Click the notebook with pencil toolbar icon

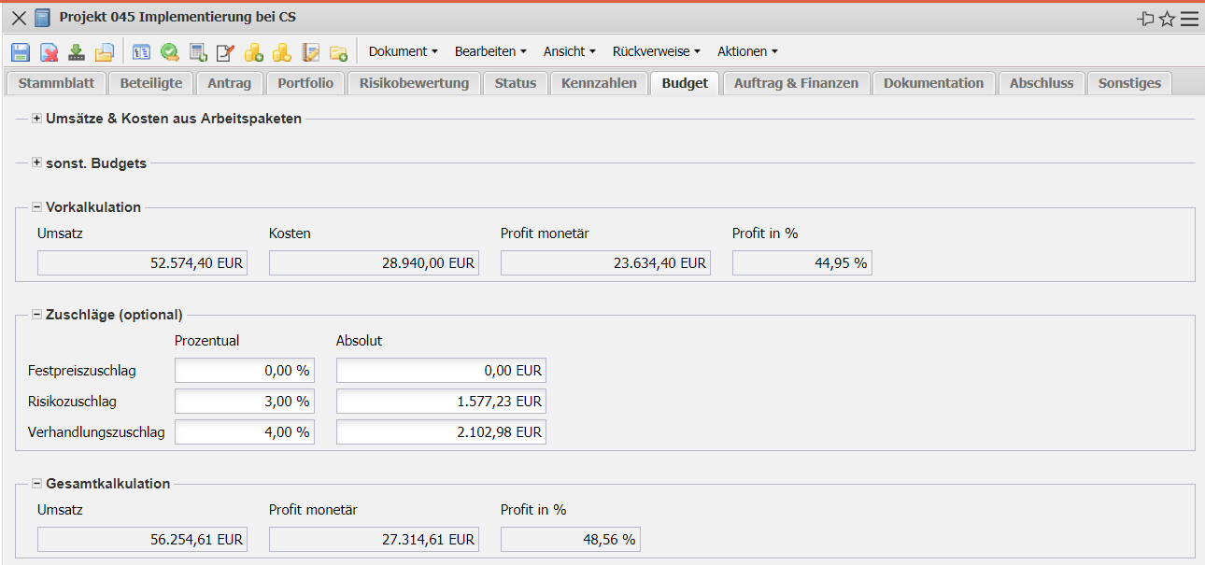coord(310,52)
